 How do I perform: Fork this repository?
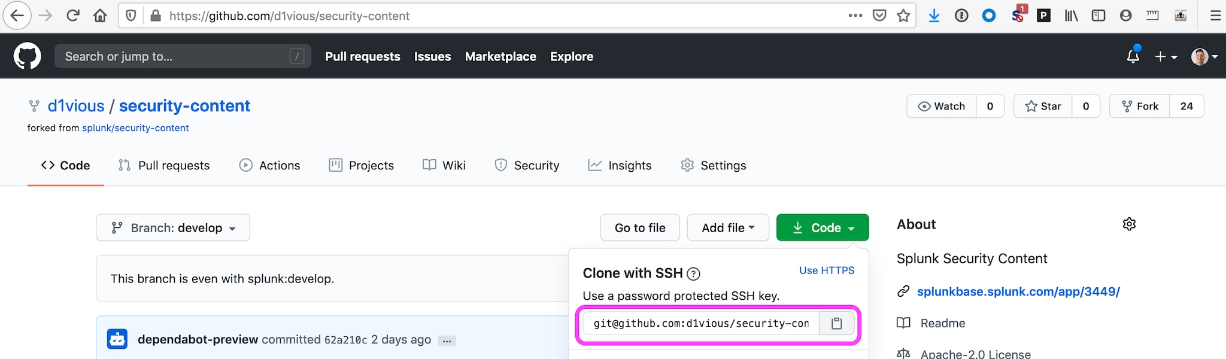pyautogui.click(x=1140, y=106)
